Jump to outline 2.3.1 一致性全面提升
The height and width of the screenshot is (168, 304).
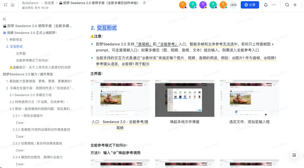(28, 116)
